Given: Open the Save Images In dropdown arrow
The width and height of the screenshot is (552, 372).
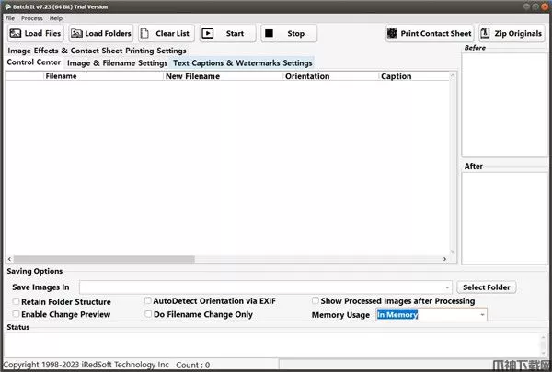Looking at the screenshot, I should click(447, 287).
